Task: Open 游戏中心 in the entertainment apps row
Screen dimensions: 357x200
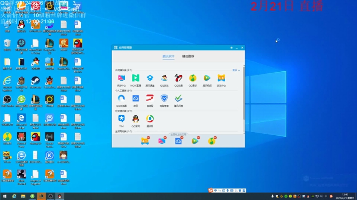Action: tap(221, 78)
